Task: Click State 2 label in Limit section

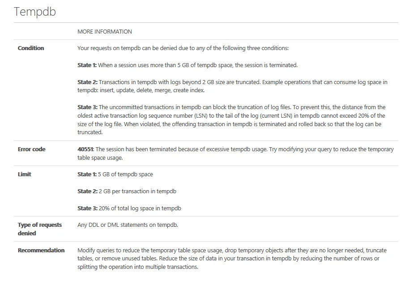Action: click(88, 191)
